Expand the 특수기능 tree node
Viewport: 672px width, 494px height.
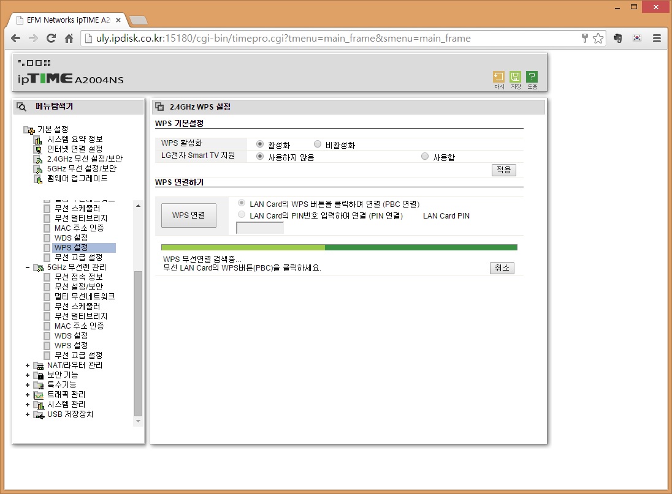click(28, 386)
